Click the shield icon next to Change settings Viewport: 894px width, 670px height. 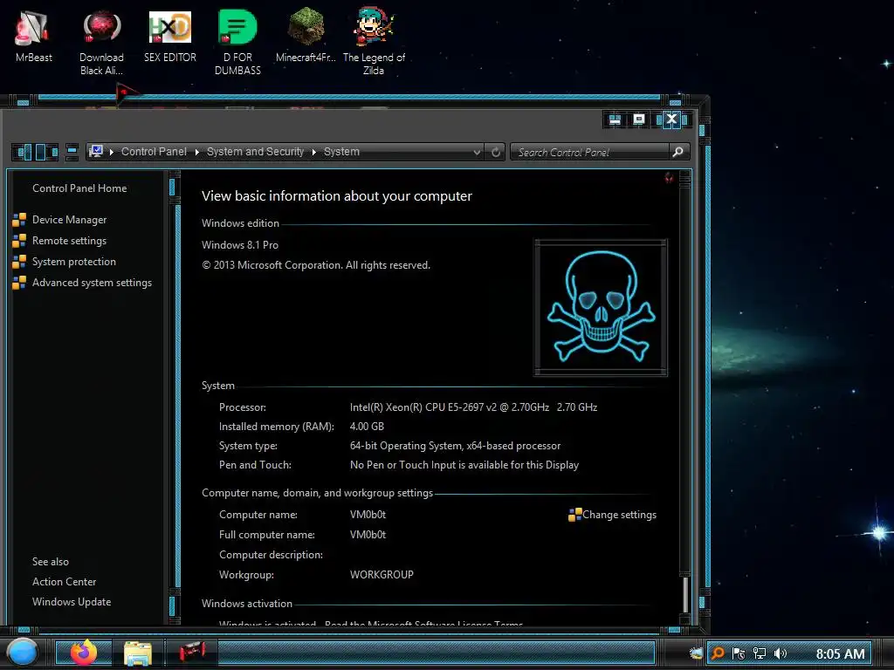(x=574, y=515)
